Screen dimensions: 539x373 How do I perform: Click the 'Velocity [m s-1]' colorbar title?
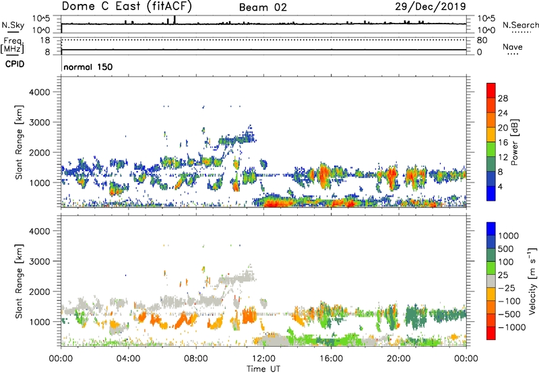point(532,281)
